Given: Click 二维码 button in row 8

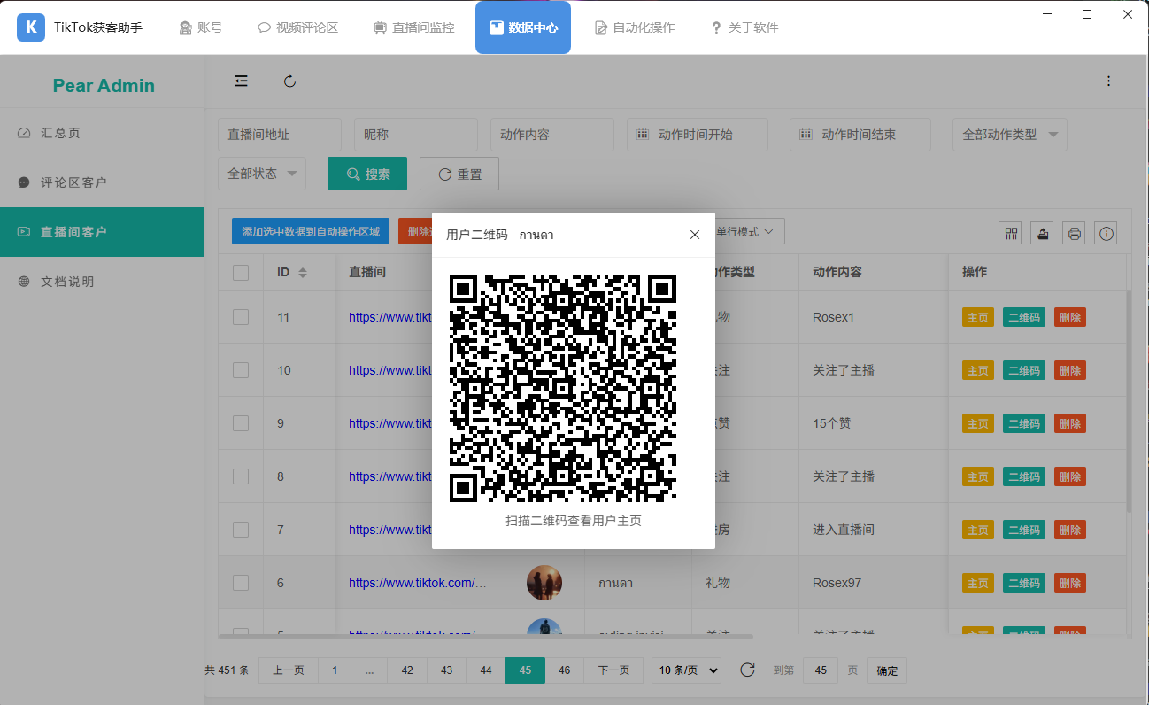Looking at the screenshot, I should (x=1024, y=477).
